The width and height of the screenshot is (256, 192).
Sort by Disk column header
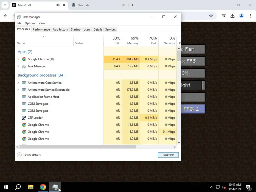149,40
